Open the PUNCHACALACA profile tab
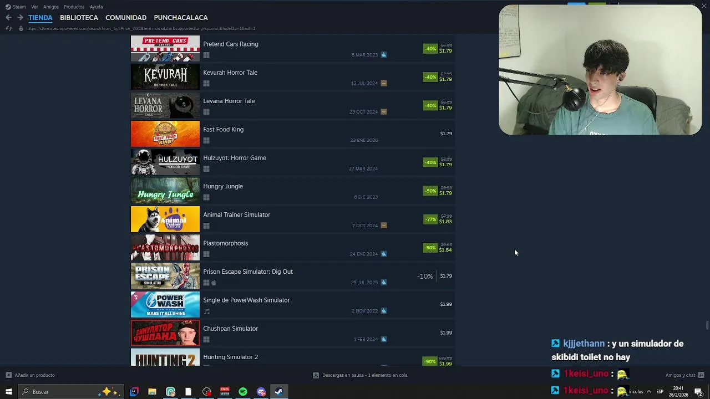 point(181,18)
